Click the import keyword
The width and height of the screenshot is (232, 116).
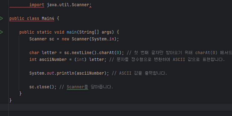[x=37, y=5]
